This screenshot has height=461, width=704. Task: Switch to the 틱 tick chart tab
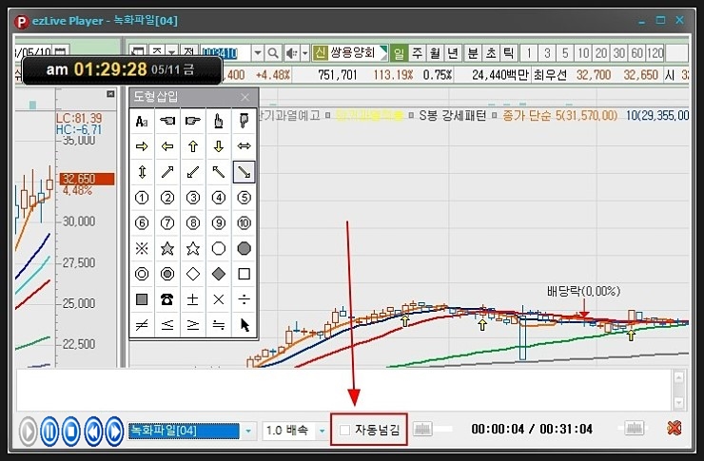509,53
